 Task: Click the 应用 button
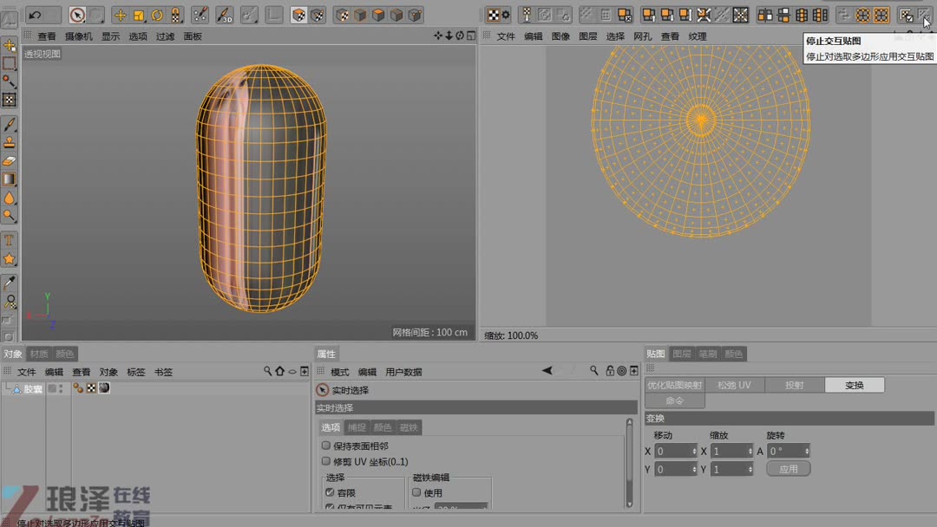pos(789,468)
